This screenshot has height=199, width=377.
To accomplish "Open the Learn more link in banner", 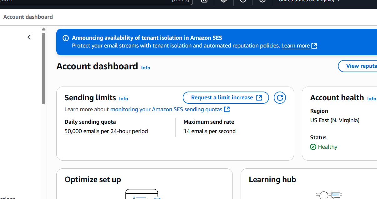I will [x=299, y=46].
